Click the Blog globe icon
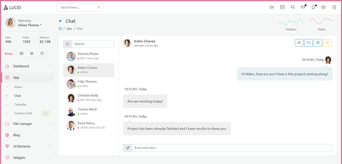 tap(7, 135)
